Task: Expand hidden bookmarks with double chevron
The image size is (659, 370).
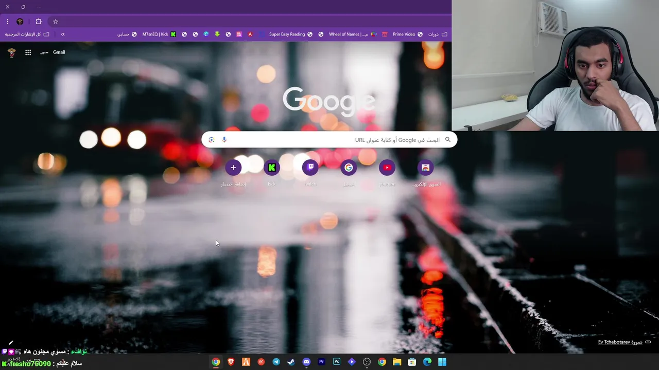Action: pos(63,34)
